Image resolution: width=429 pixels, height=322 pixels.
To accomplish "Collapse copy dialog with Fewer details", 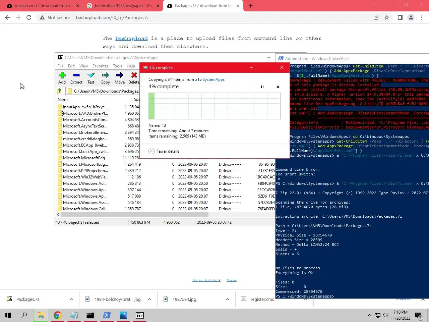I will 164,151.
